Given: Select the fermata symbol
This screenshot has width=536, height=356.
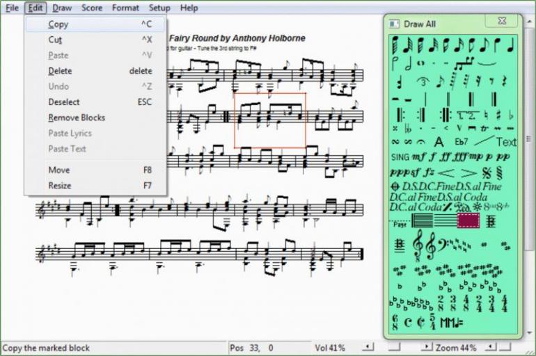Looking at the screenshot, I should 421,142.
